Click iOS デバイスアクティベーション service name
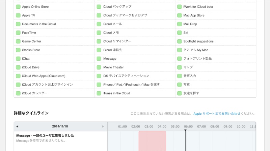Viewport: 270px width, 151px height. (x=126, y=76)
